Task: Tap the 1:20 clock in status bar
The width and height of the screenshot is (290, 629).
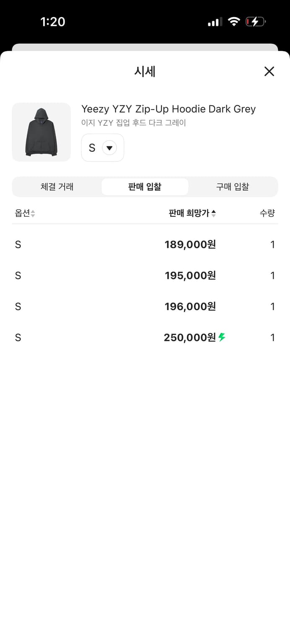Action: 53,22
